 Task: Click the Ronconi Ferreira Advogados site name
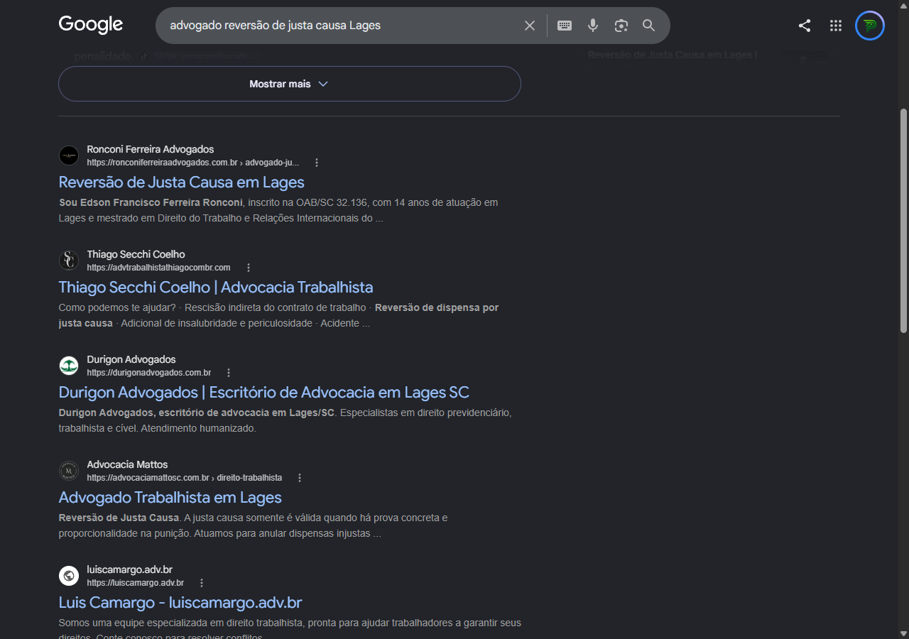(x=151, y=149)
